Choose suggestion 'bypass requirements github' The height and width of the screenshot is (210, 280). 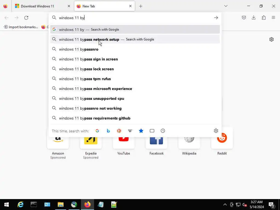pyautogui.click(x=135, y=118)
